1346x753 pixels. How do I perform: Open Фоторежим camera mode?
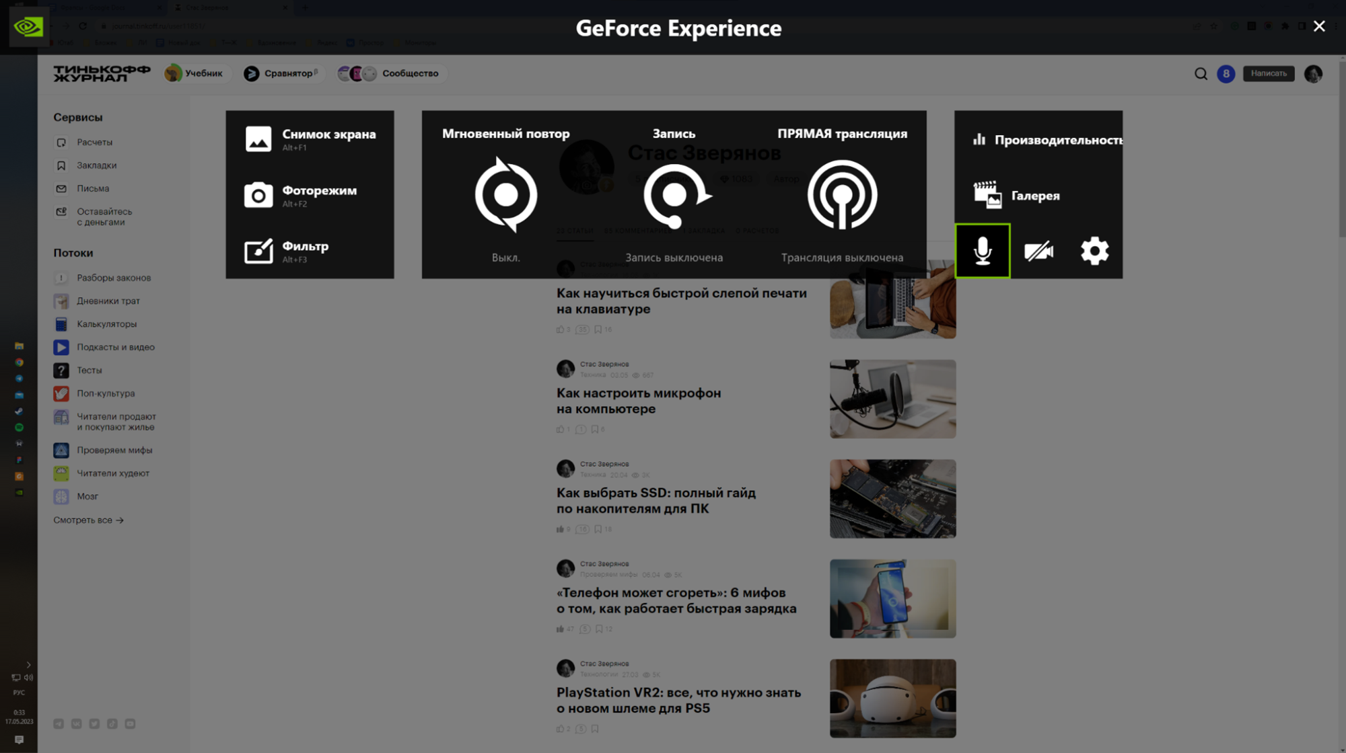pyautogui.click(x=300, y=196)
